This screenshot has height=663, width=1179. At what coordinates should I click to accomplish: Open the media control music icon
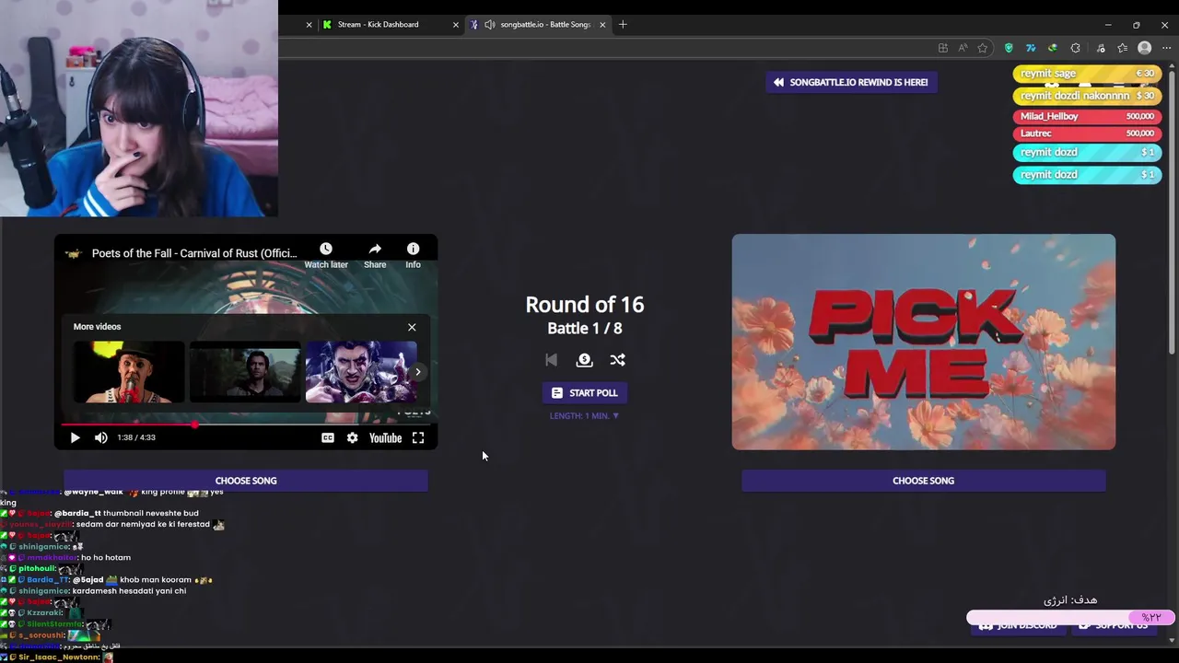point(1101,48)
